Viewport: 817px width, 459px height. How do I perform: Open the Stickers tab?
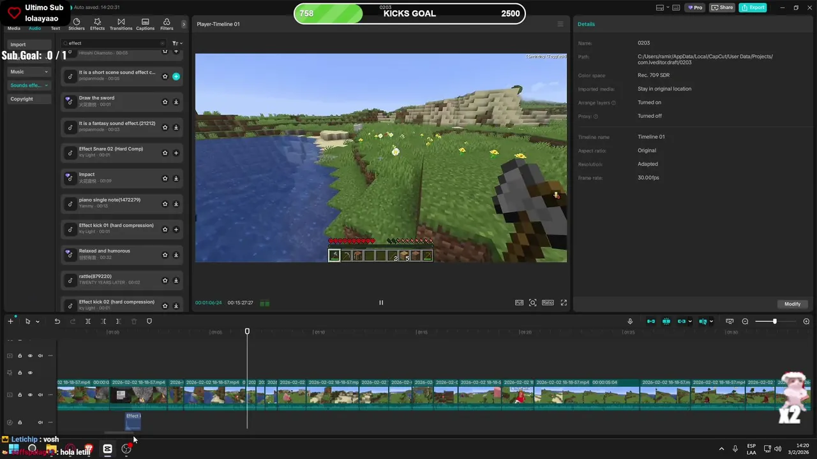point(76,24)
